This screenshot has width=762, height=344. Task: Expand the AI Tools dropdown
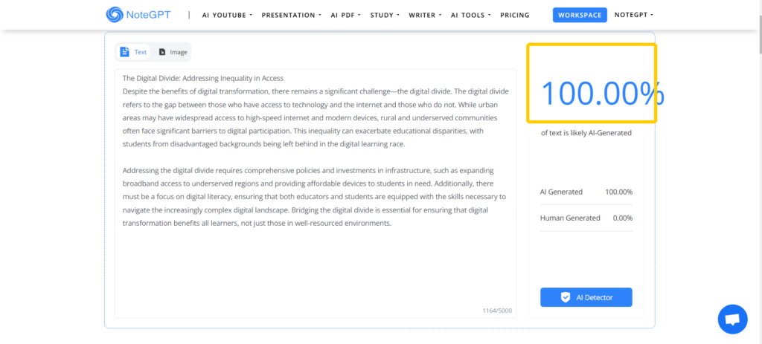(x=470, y=15)
